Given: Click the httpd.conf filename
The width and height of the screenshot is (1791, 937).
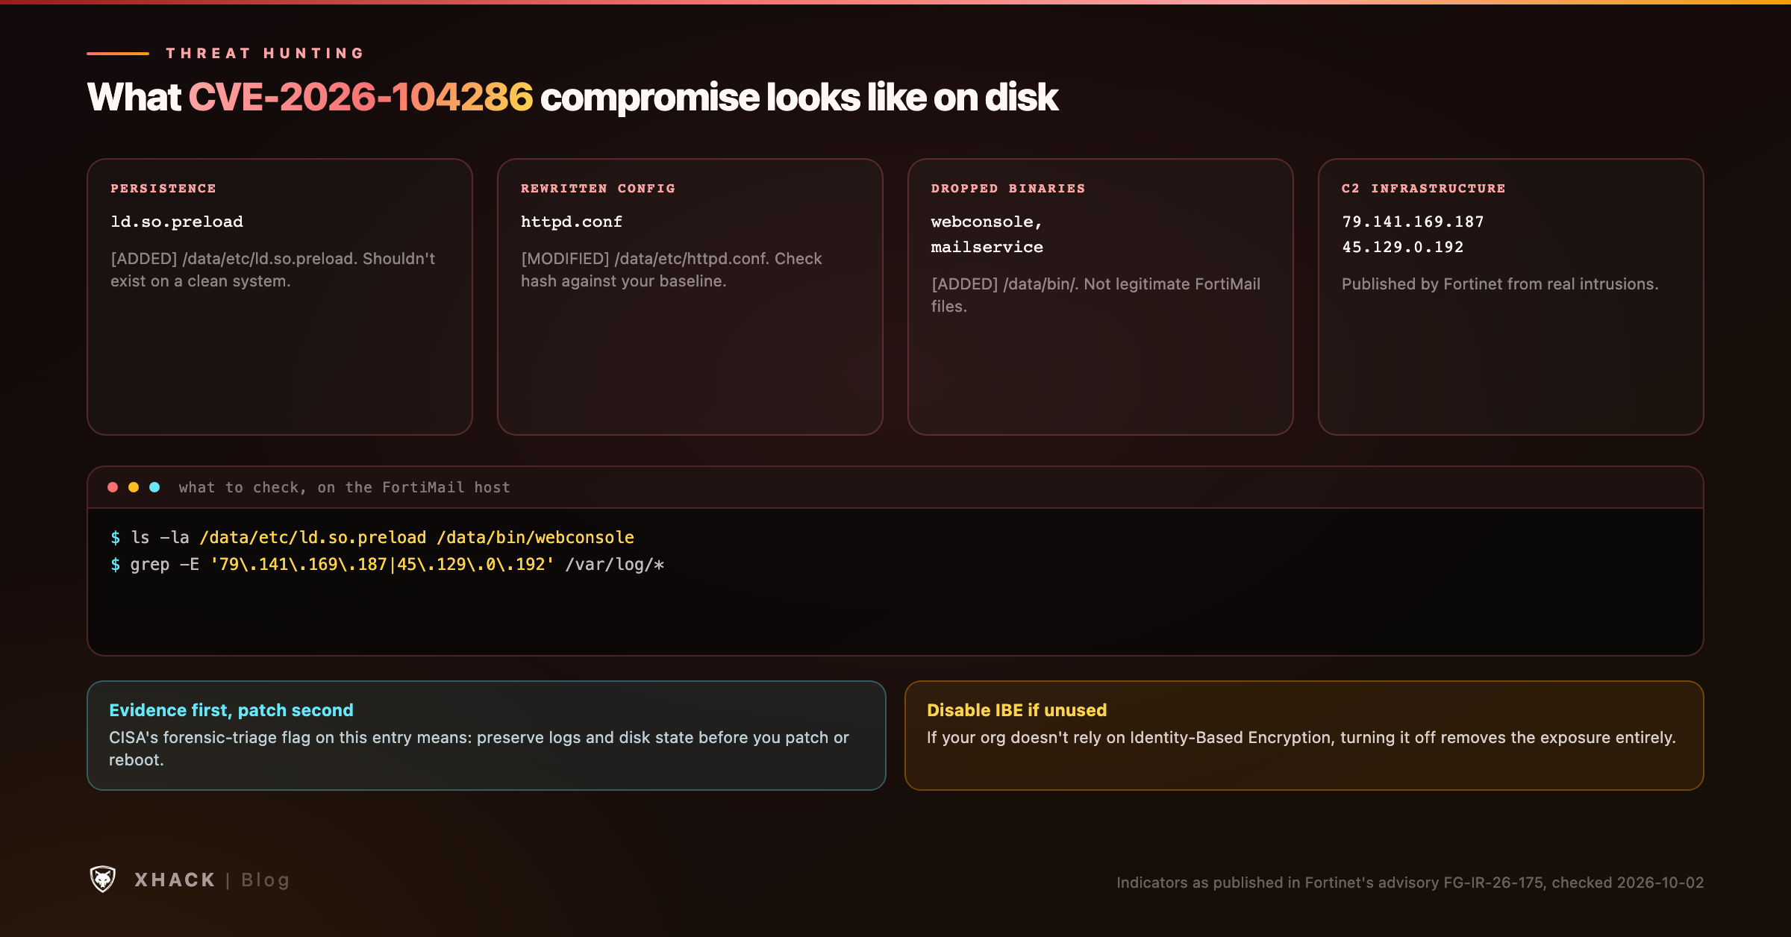Looking at the screenshot, I should click(572, 222).
